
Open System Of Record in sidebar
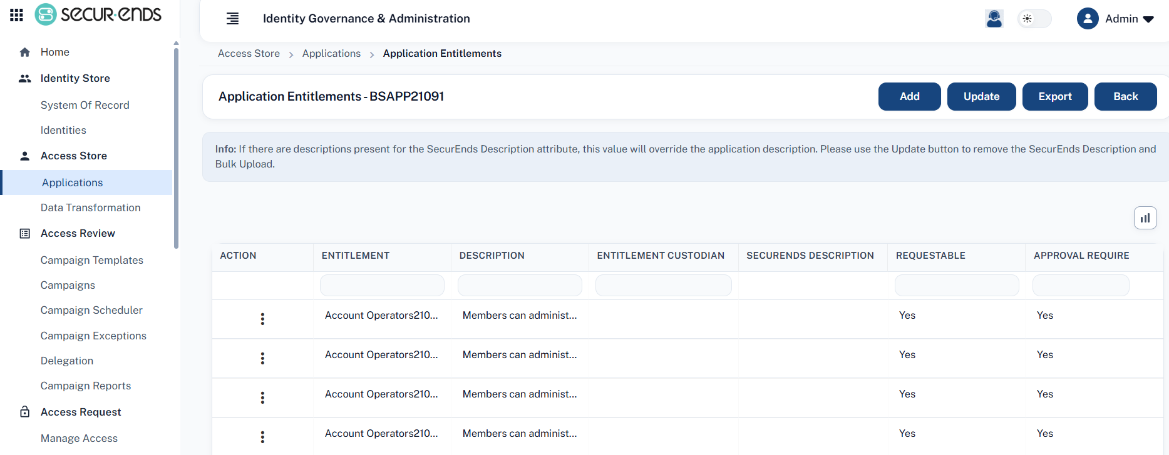(x=85, y=105)
